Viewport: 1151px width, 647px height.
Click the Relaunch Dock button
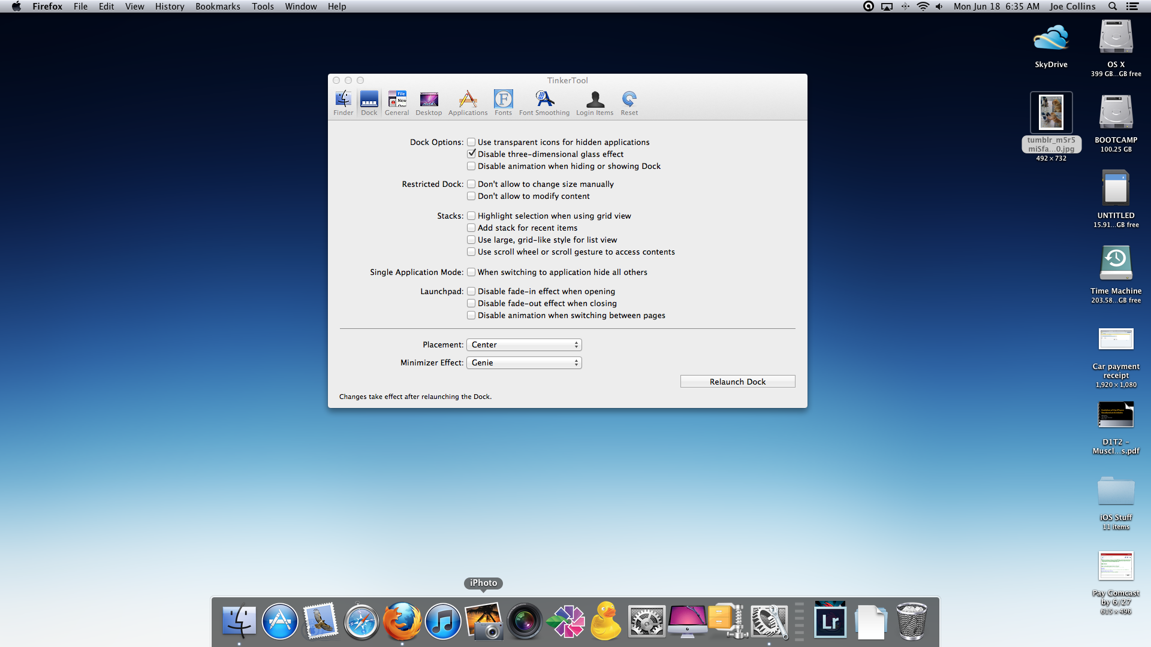pyautogui.click(x=737, y=382)
